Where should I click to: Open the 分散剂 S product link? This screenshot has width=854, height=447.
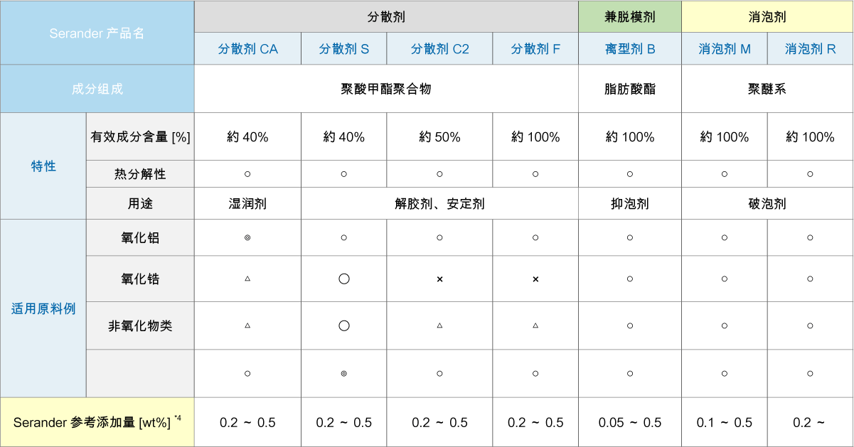[343, 49]
